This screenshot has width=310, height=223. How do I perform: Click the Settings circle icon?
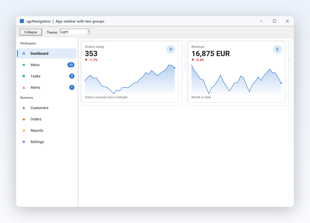point(24,142)
